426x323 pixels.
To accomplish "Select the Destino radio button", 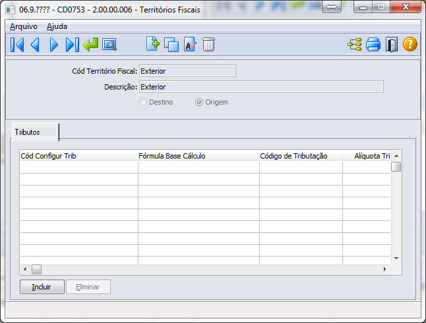I will 143,102.
